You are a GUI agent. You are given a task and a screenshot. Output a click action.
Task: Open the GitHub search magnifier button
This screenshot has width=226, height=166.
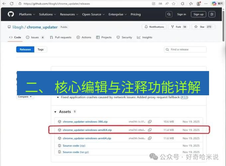tap(169, 14)
